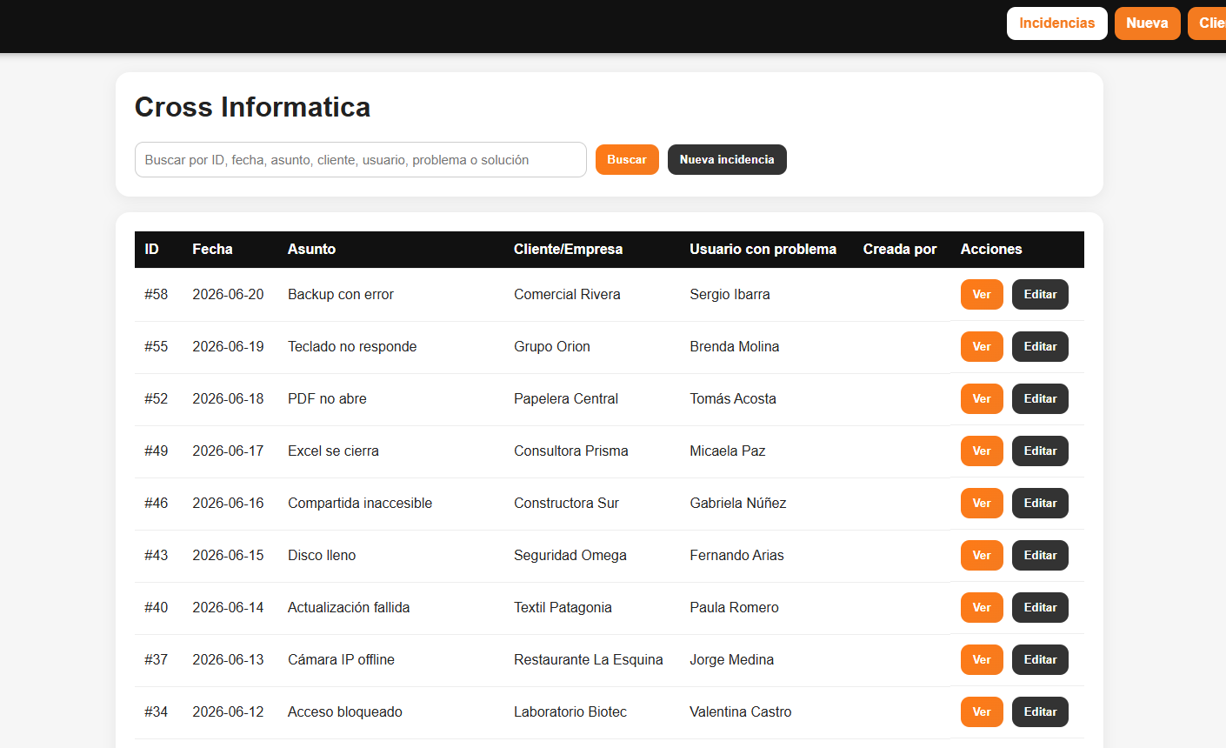Edit incident #58 Backup con error
This screenshot has height=748, width=1226.
click(x=1040, y=295)
